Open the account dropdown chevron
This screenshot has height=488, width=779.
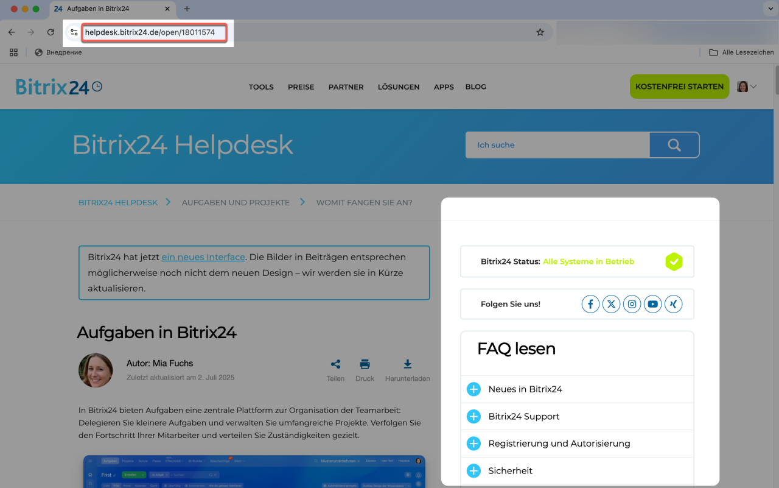[x=753, y=87]
